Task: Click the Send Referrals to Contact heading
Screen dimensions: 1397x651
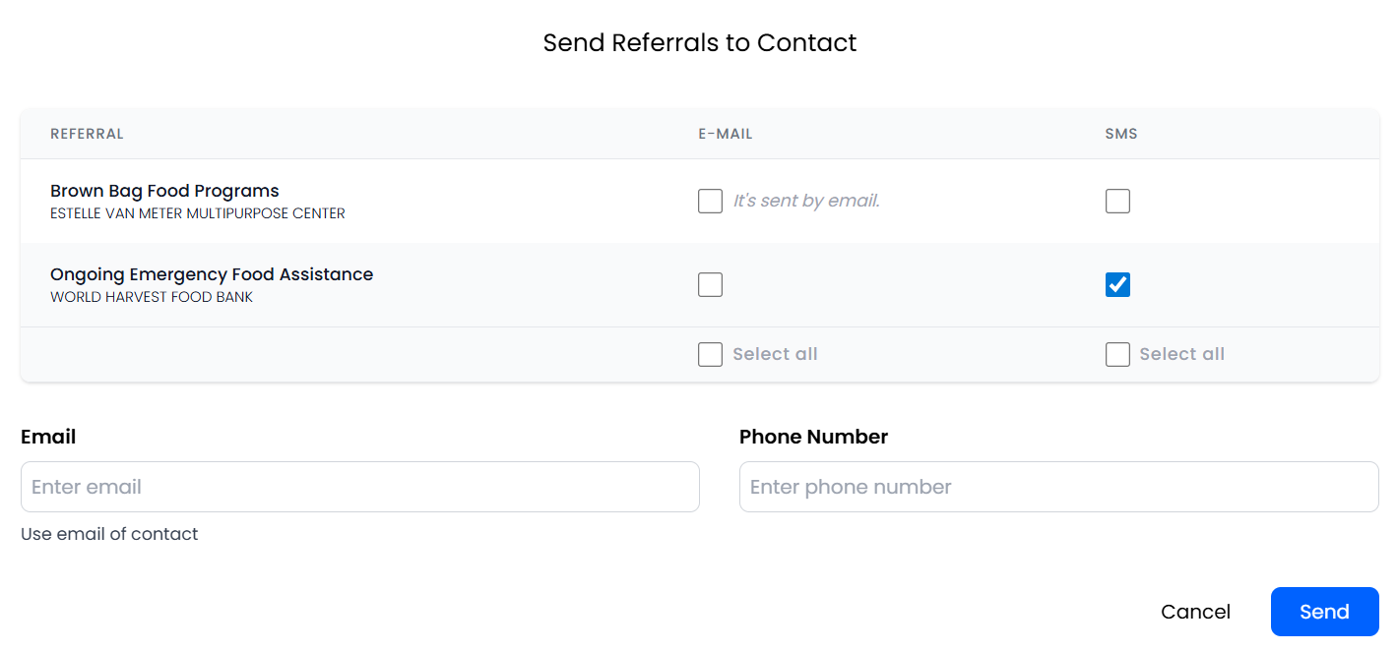Action: point(699,42)
